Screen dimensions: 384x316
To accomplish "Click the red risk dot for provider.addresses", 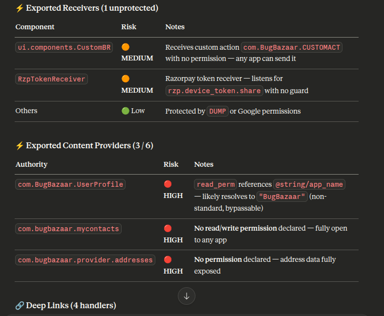I will [168, 259].
